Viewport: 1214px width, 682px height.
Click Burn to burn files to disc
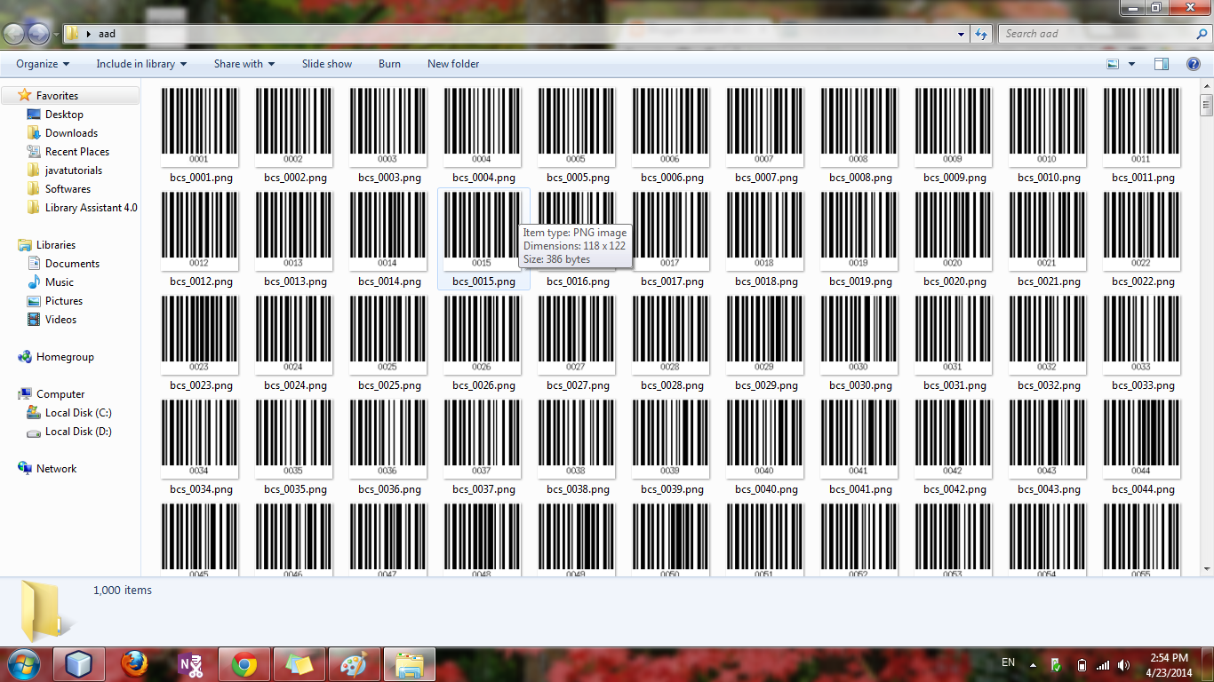tap(389, 63)
